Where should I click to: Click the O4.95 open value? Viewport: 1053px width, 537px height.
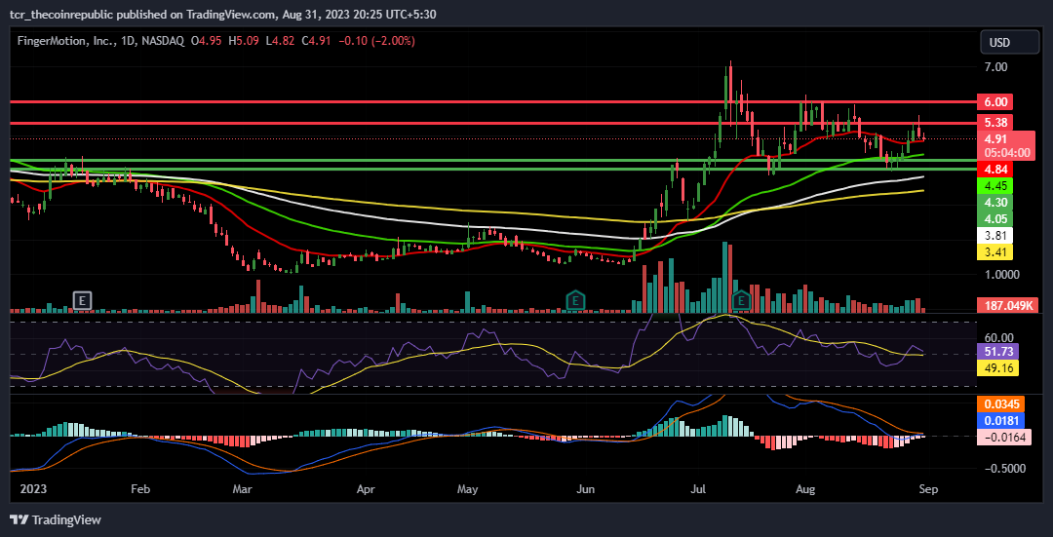(208, 41)
